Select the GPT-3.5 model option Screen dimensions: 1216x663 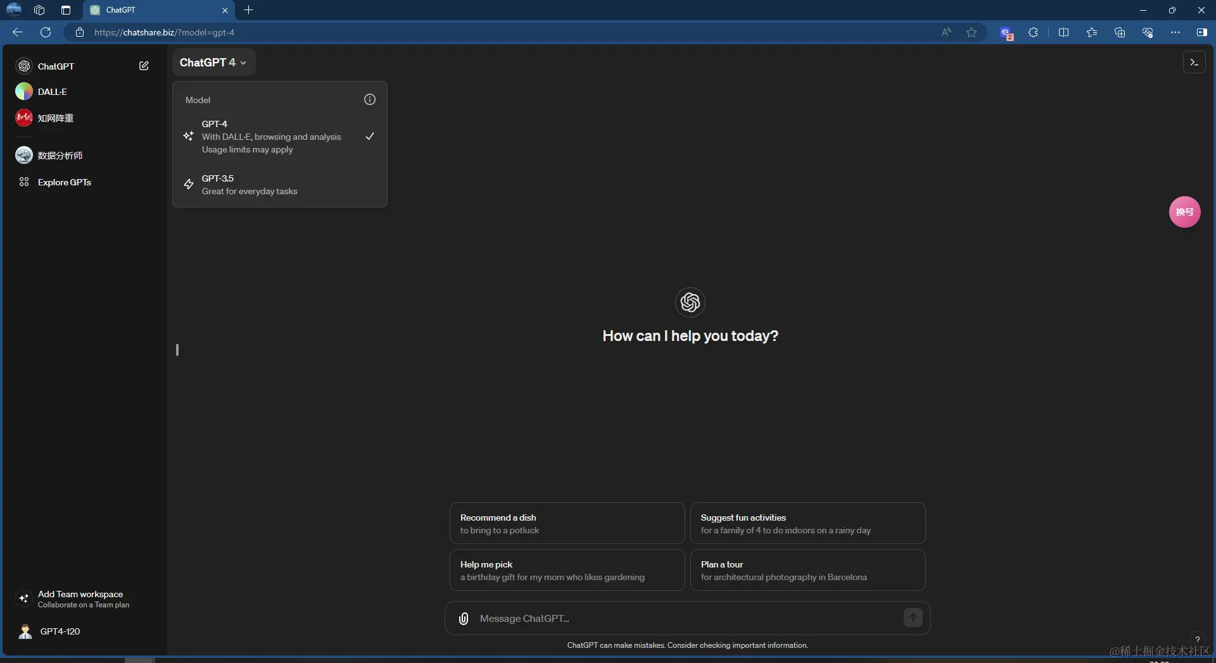279,185
